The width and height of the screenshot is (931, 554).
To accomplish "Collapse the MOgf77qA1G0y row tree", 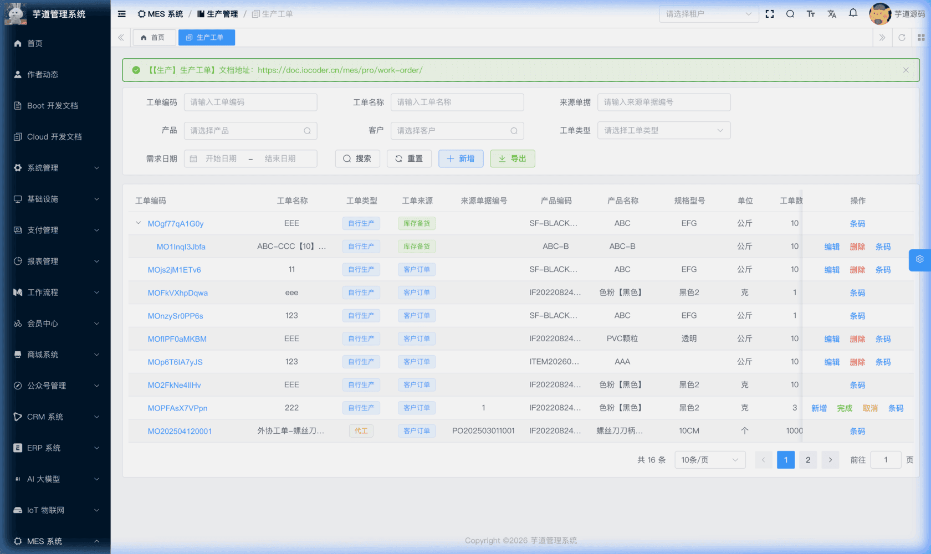I will (138, 223).
